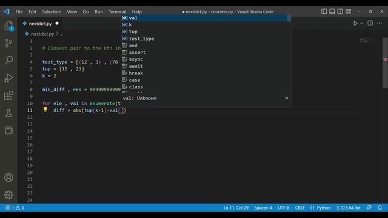Click nextdict.py in the breadcrumb

click(x=42, y=34)
